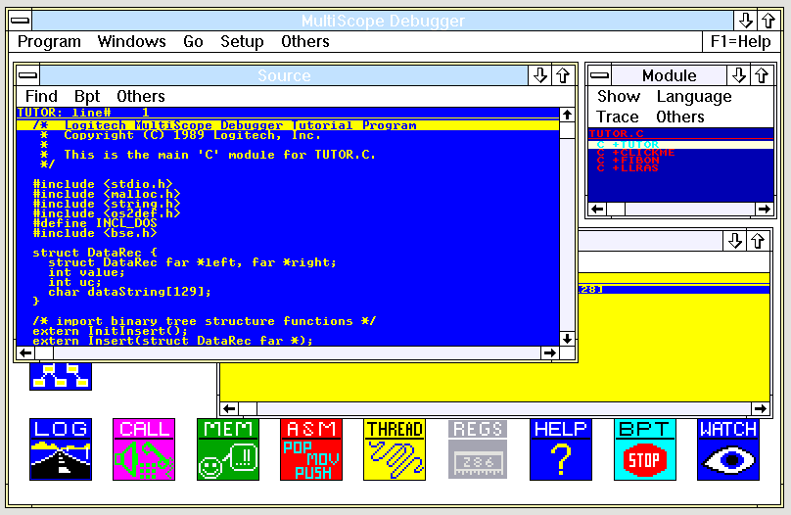Click scroll right arrow of the yellow background window
This screenshot has width=791, height=515.
[761, 408]
